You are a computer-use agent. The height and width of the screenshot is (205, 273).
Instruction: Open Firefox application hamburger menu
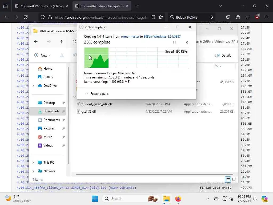point(267,17)
